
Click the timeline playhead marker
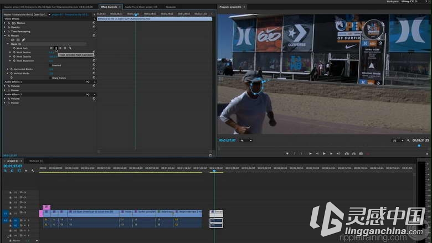point(214,171)
